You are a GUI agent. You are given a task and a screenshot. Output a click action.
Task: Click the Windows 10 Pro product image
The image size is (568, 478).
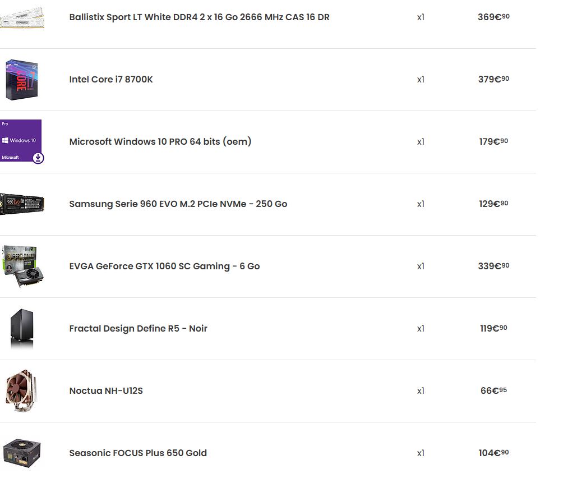(20, 140)
